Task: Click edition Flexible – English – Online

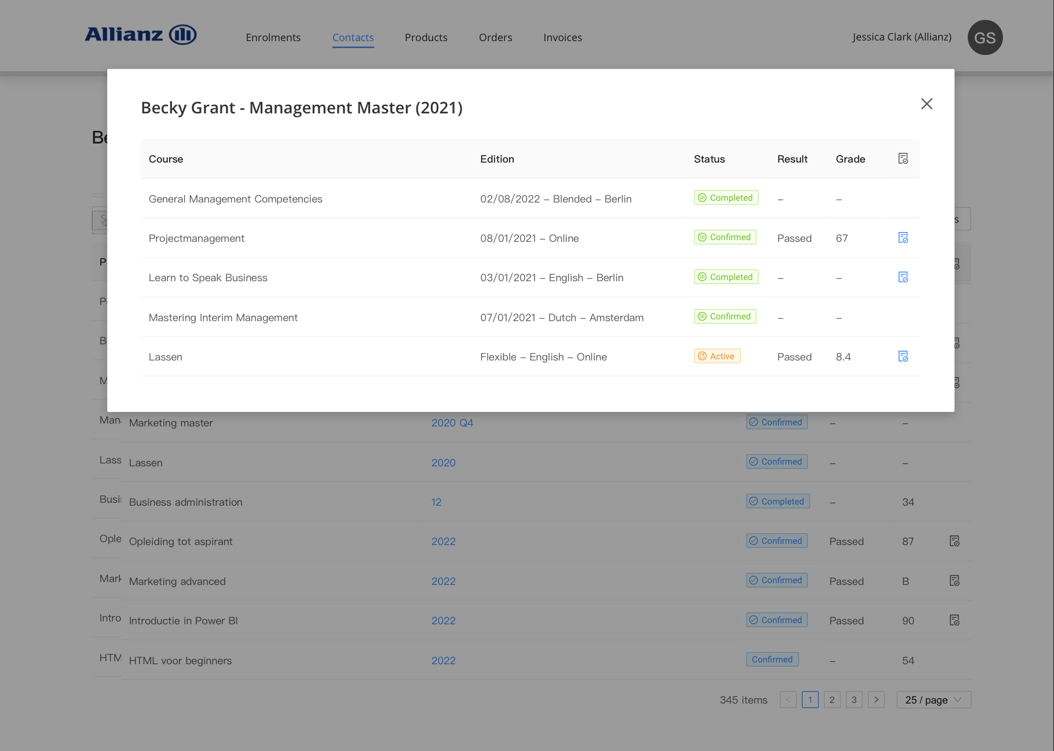Action: [543, 357]
